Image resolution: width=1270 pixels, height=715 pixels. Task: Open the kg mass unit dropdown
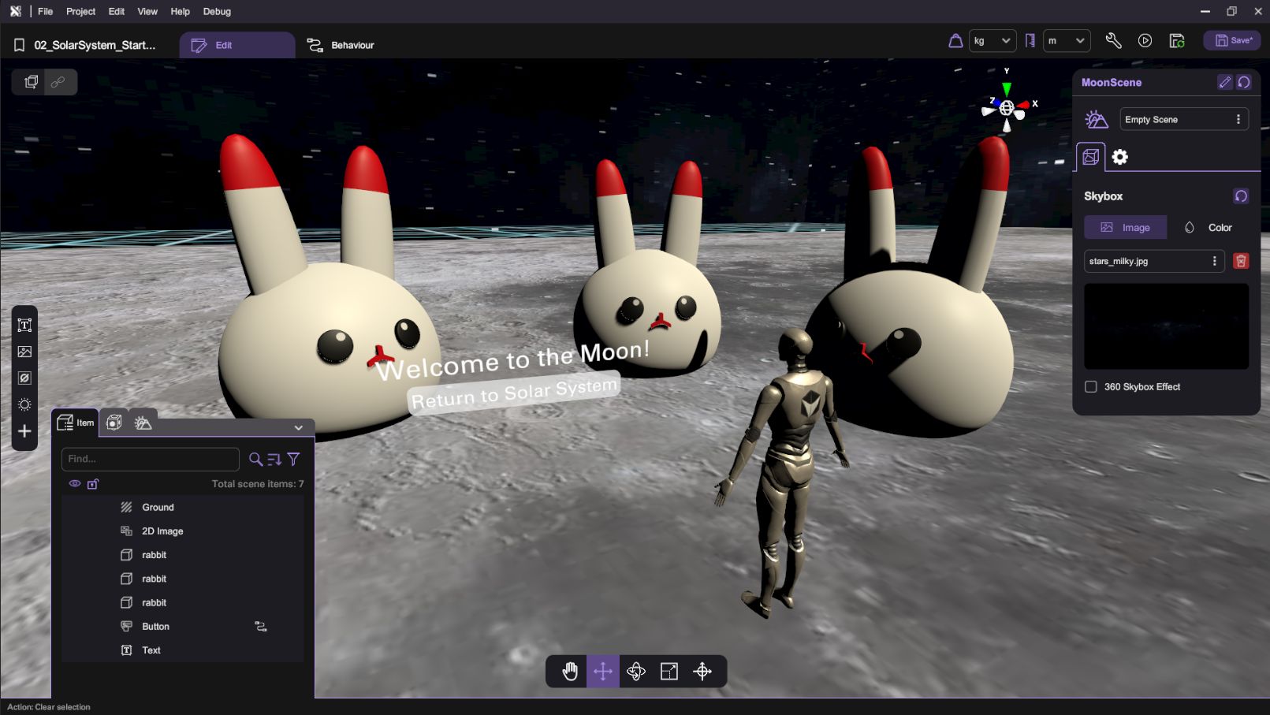tap(992, 41)
